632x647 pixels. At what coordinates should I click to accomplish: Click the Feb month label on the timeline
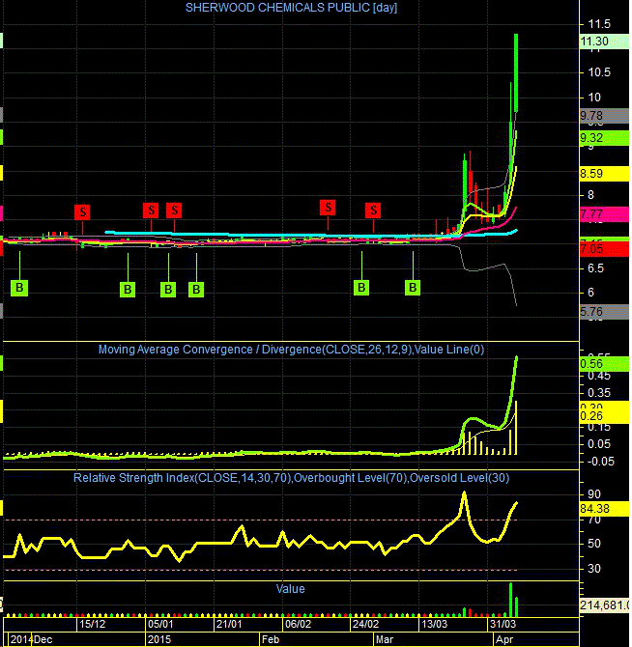(x=271, y=639)
